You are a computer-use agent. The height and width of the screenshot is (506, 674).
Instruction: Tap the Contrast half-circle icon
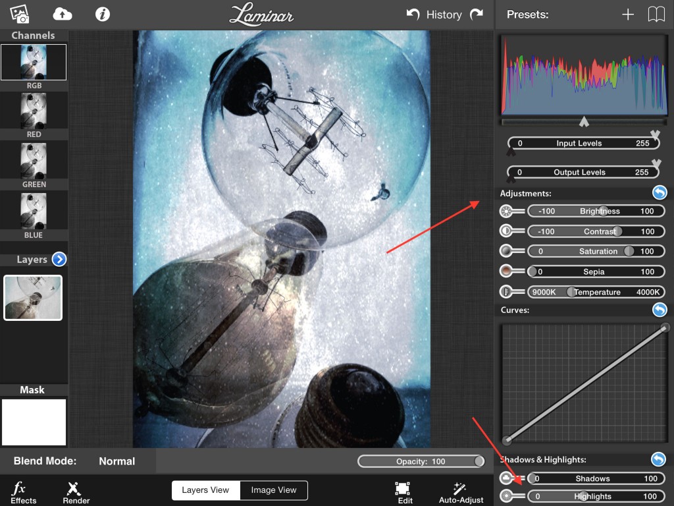[x=506, y=231]
